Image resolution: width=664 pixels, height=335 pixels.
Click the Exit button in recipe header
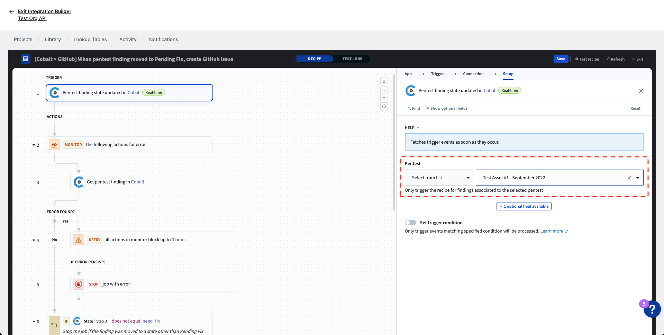click(x=638, y=59)
